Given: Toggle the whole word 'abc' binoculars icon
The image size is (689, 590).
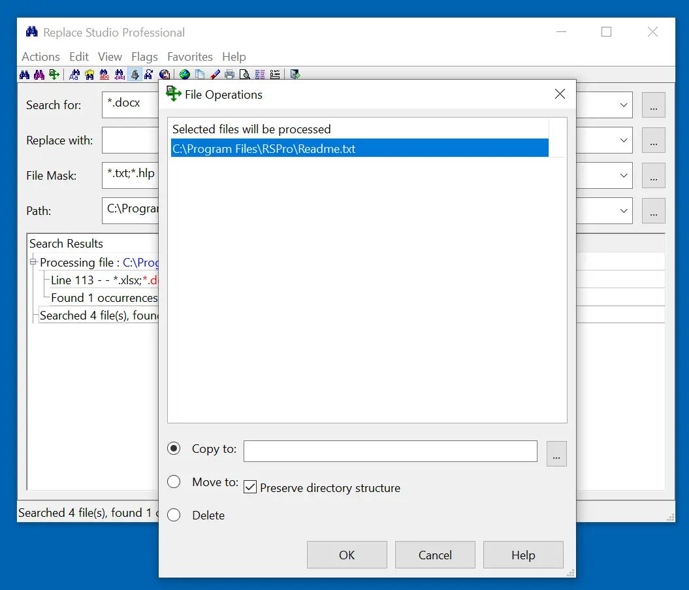Looking at the screenshot, I should pos(104,74).
